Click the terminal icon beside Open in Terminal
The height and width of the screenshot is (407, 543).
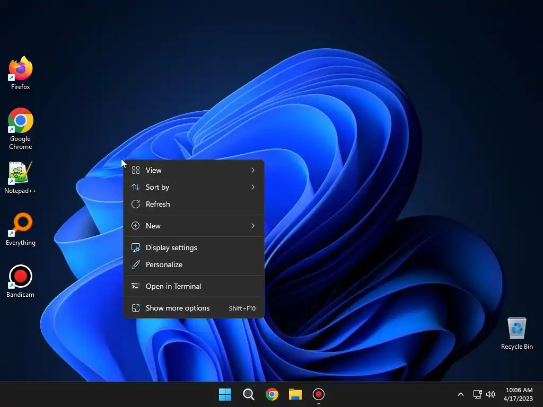pos(136,287)
